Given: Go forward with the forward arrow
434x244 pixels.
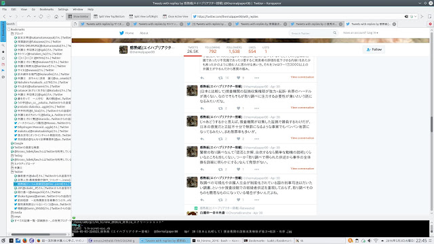Looking at the screenshot, I should (16, 16).
